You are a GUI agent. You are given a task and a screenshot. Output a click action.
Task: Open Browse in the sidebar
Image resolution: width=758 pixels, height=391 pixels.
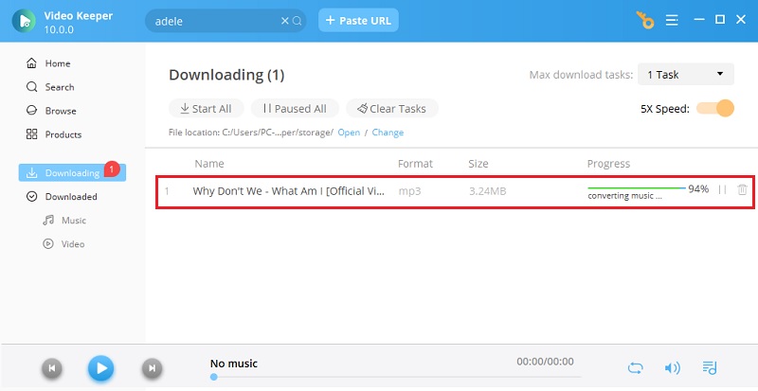click(51, 111)
